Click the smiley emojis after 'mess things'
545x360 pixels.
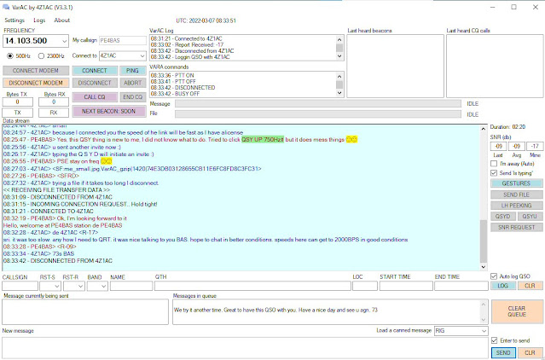[x=351, y=140]
